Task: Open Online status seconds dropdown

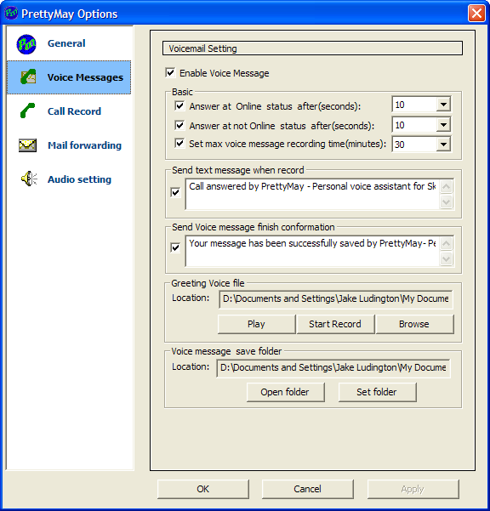Action: (443, 105)
